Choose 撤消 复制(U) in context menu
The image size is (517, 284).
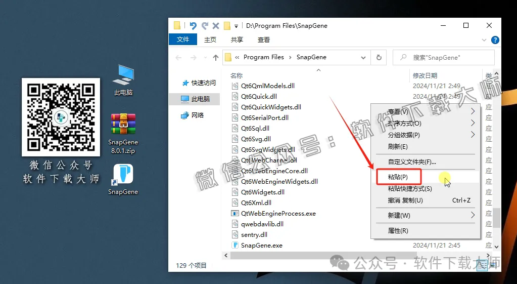(x=426, y=200)
